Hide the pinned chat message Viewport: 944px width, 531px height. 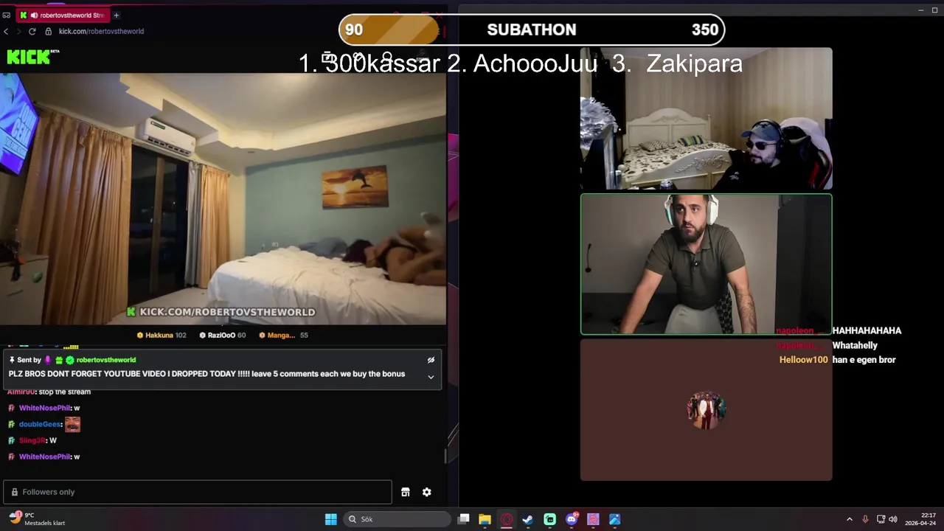click(x=431, y=360)
